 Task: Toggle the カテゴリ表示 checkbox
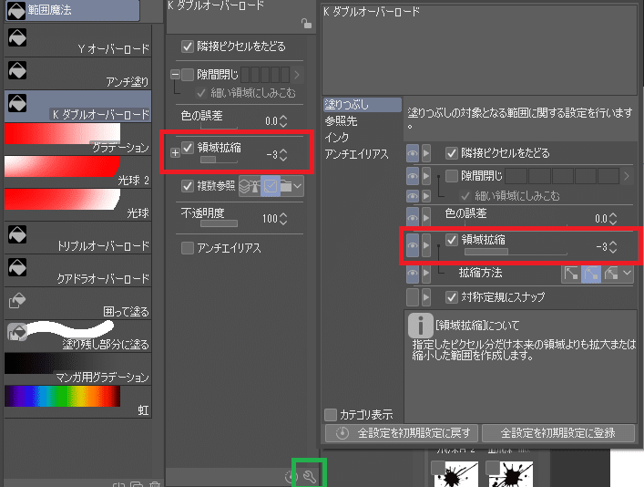[331, 415]
